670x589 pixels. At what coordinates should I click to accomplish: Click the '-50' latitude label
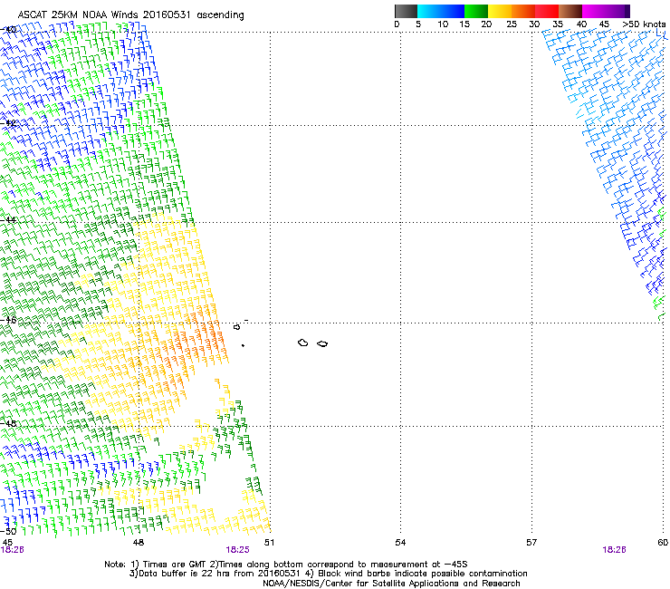tap(9, 532)
